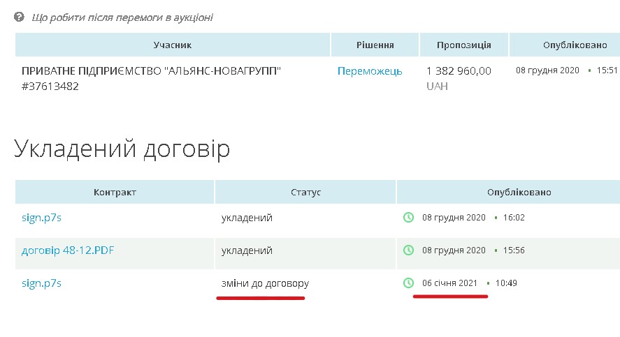Click clock icon beside 06 січня 2021
The image size is (620, 337).
409,283
